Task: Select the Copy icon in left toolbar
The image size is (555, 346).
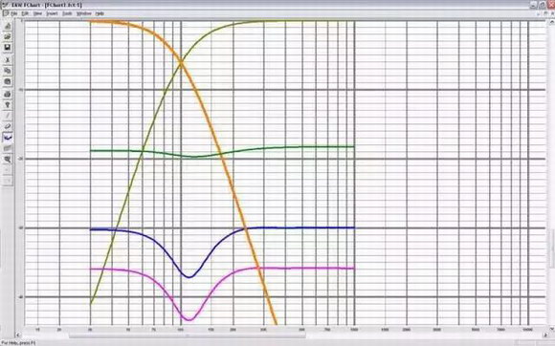Action: (x=8, y=71)
